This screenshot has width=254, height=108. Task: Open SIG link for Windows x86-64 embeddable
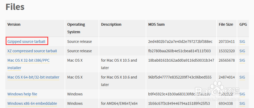pos(242,103)
